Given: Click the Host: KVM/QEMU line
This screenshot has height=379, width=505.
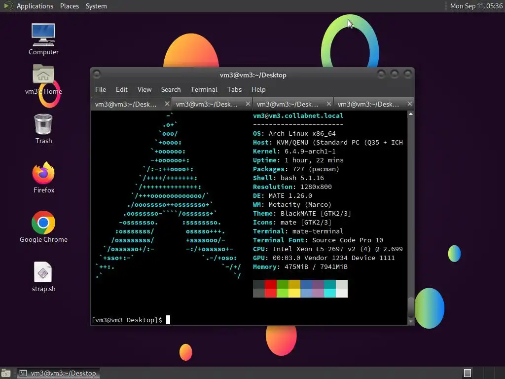Looking at the screenshot, I should pyautogui.click(x=328, y=143).
